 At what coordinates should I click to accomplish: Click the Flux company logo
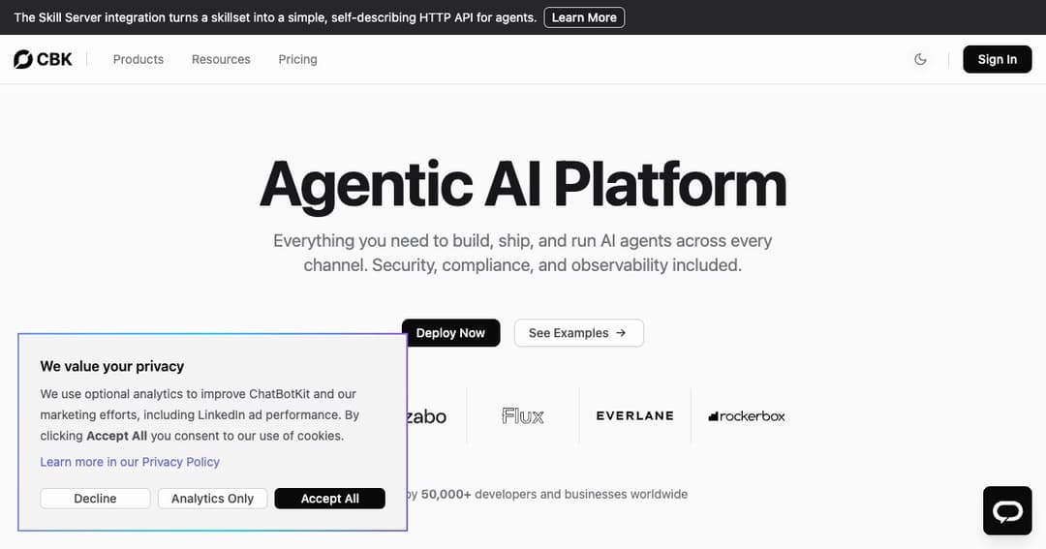[x=523, y=416]
